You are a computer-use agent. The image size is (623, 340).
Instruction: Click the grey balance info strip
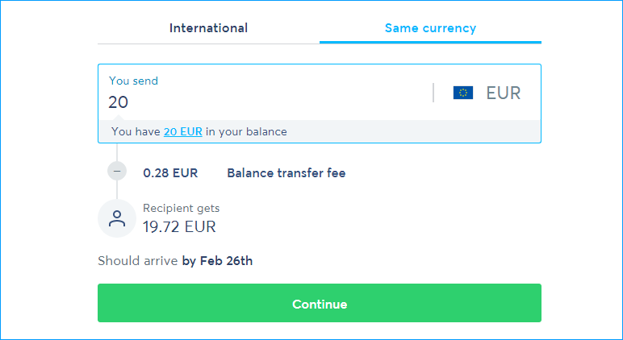click(403, 131)
